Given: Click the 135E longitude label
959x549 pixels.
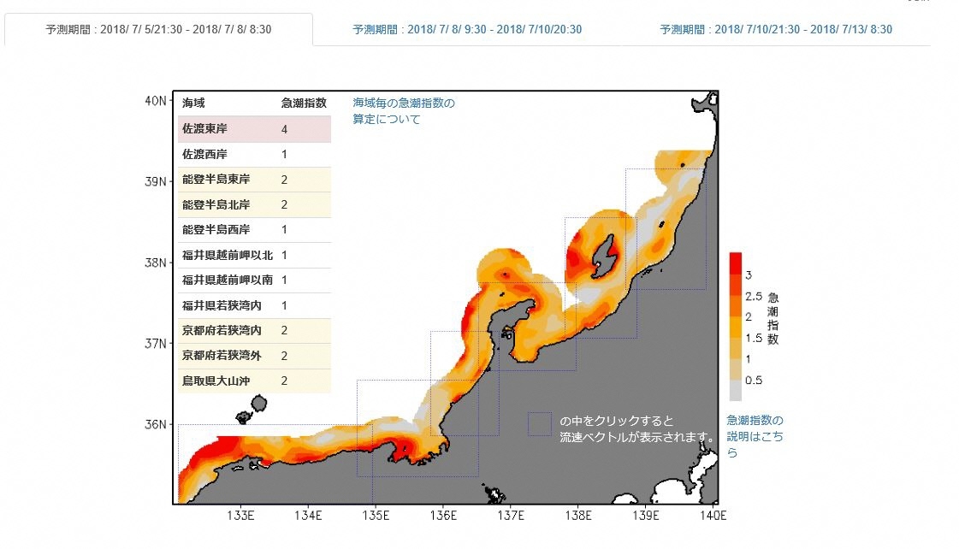Looking at the screenshot, I should tap(376, 516).
